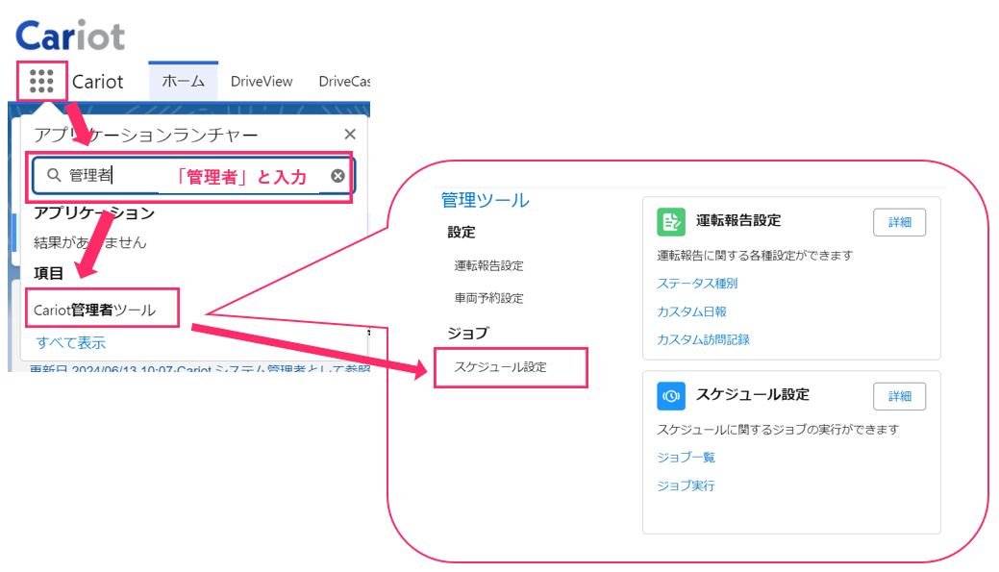Click the 設定 heading in the sidebar
The image size is (999, 572).
point(462,233)
